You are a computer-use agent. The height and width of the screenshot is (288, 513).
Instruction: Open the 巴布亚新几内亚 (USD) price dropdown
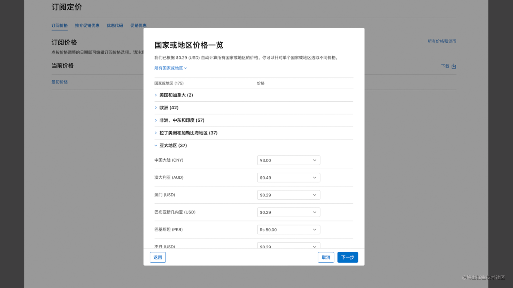click(289, 212)
